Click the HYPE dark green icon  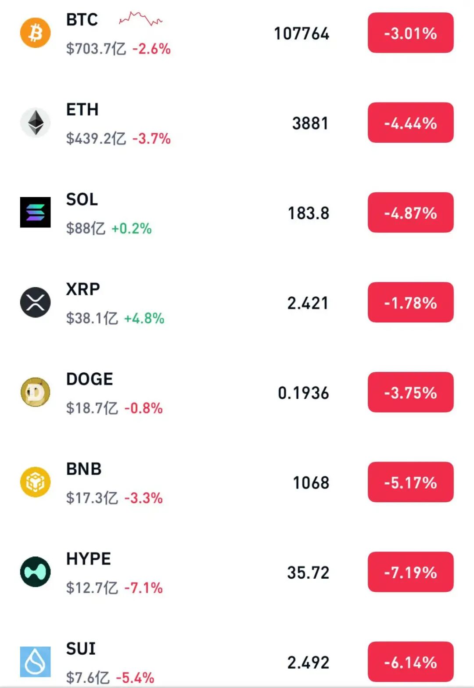tap(36, 572)
